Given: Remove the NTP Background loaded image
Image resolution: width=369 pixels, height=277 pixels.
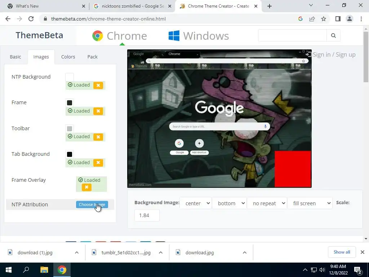Looking at the screenshot, I should click(x=98, y=85).
